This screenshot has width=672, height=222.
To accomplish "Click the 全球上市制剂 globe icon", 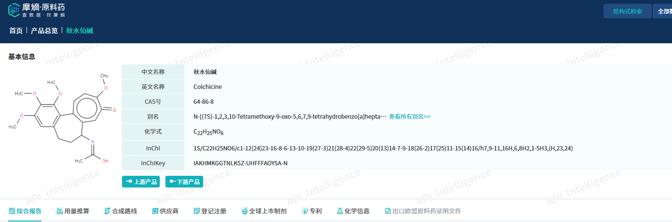I will [245, 211].
